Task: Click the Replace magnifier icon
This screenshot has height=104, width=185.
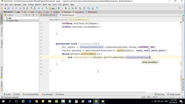Action: (35, 8)
